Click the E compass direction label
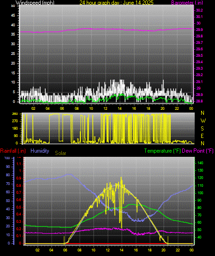Viewport: 215px width, 256px height. tap(202, 136)
